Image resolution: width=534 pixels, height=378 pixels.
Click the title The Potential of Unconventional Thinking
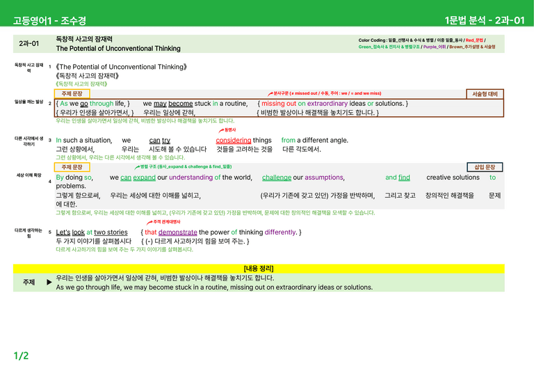(118, 49)
